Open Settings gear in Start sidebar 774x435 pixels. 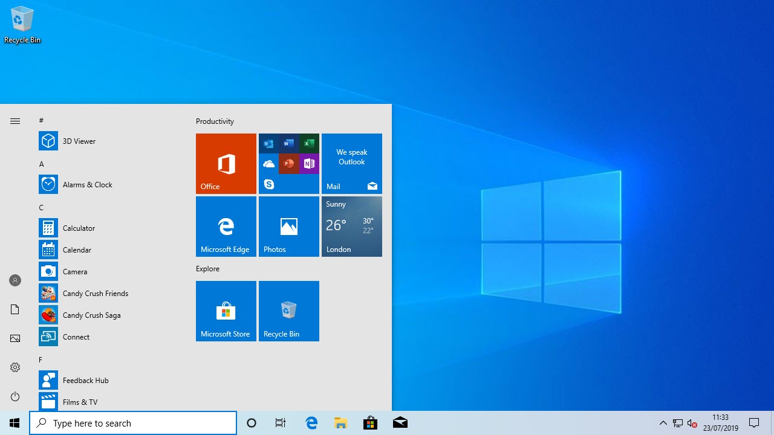pos(15,367)
